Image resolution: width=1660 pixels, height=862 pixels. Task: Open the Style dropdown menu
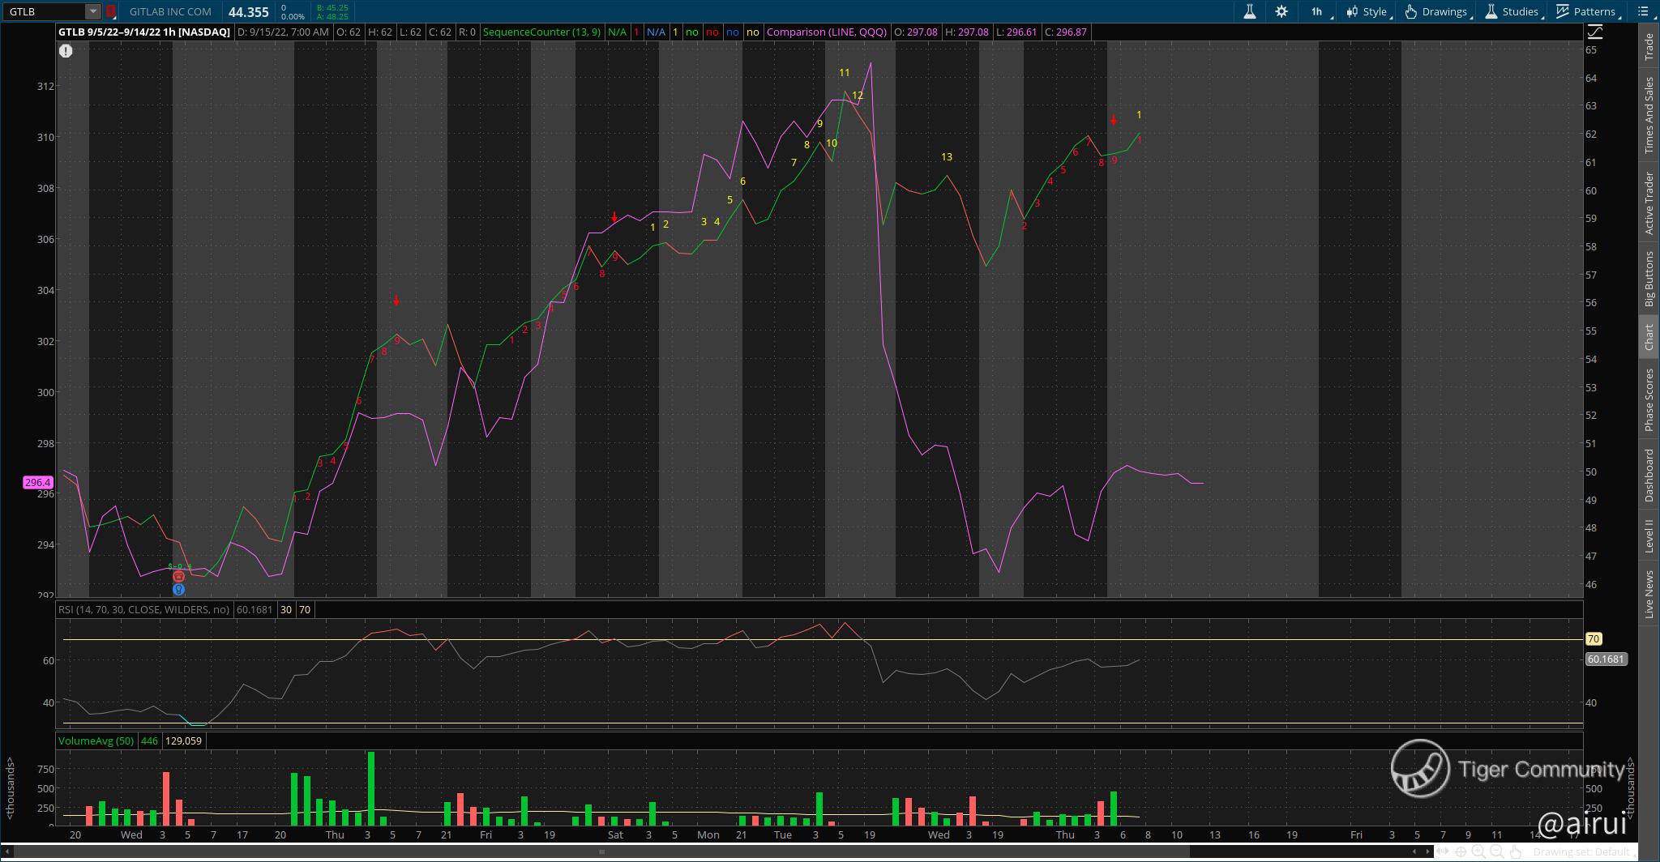pos(1367,11)
